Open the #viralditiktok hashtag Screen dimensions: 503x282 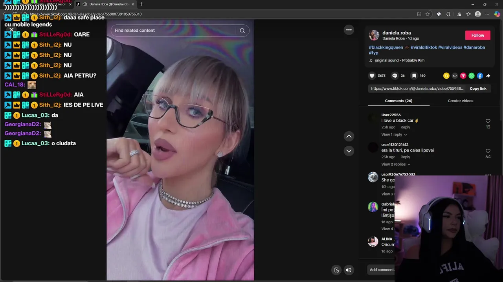click(x=424, y=47)
